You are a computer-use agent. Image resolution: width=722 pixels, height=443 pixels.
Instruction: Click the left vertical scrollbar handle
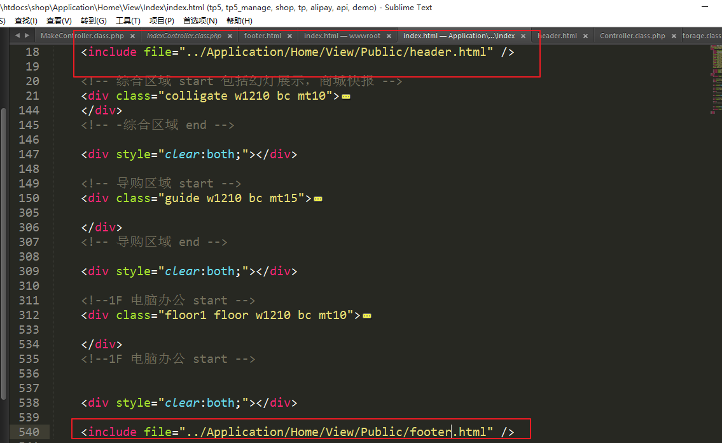click(3, 254)
